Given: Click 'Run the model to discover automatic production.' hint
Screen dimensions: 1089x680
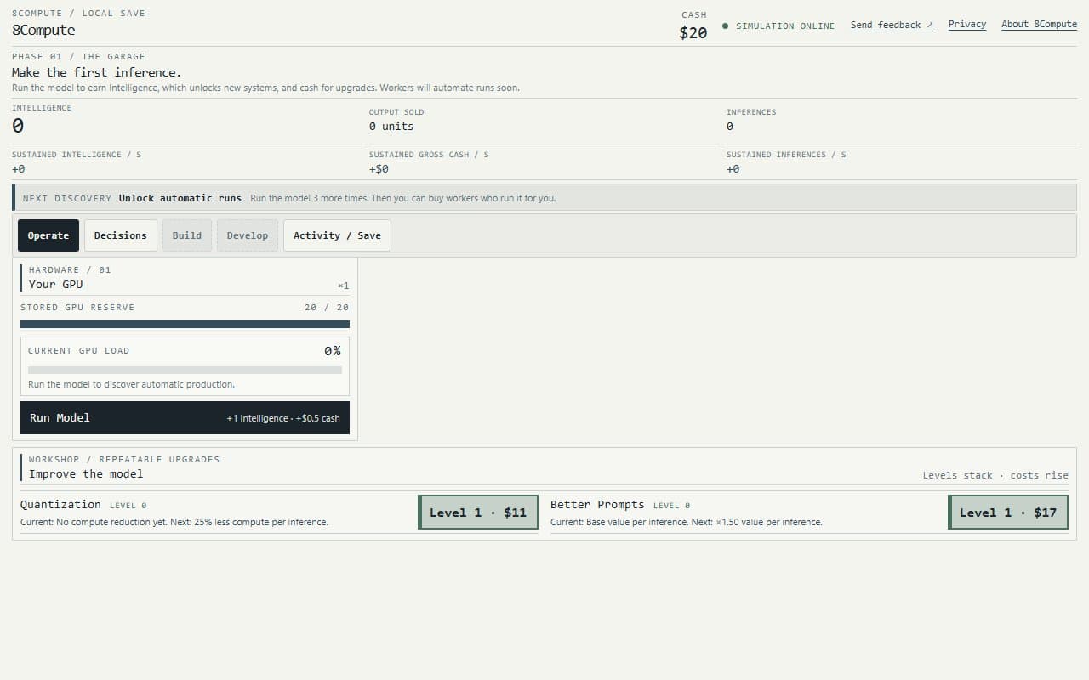Looking at the screenshot, I should [131, 384].
